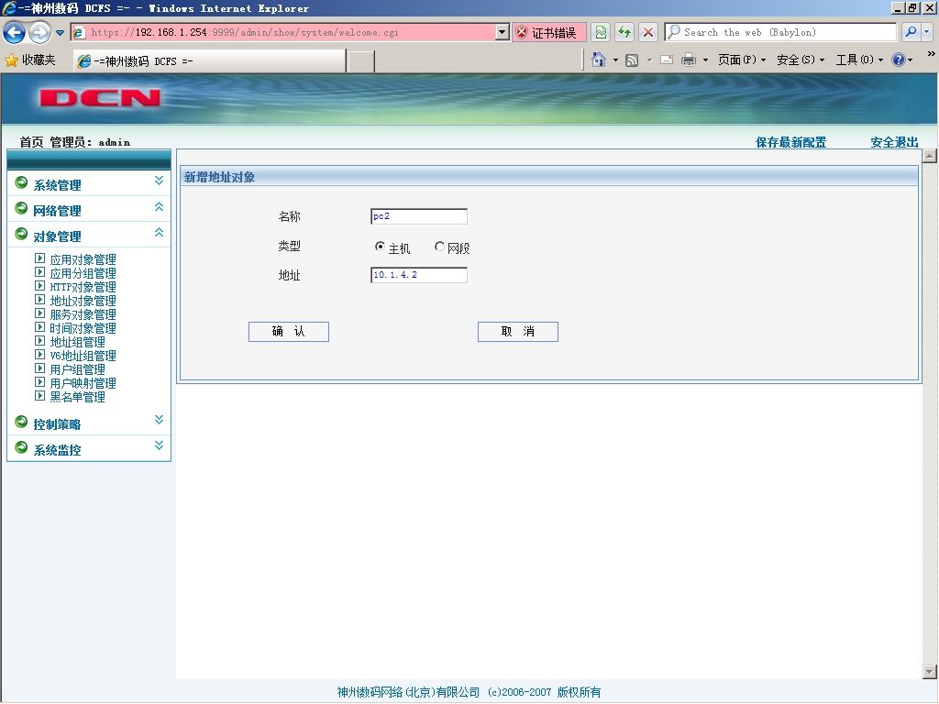The image size is (939, 704).
Task: Click 安全退出 logout link
Action: pos(894,142)
